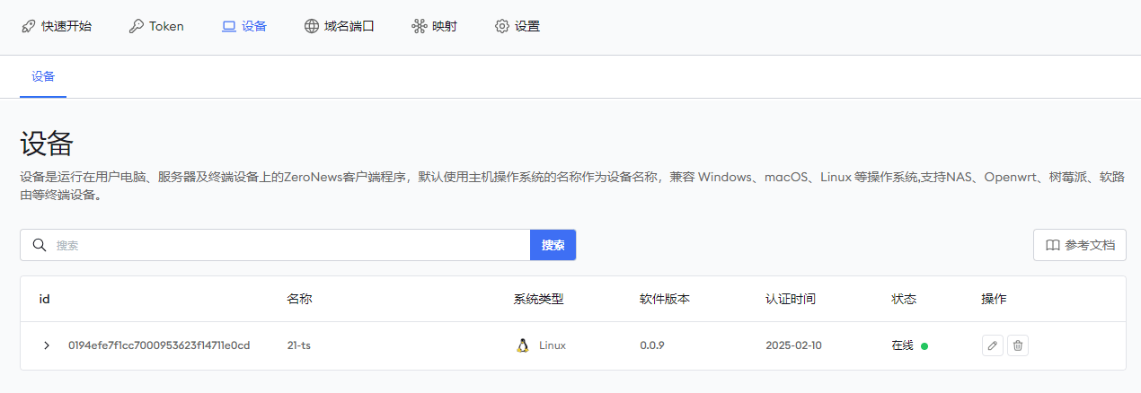Click the Linux system type cell

click(541, 345)
